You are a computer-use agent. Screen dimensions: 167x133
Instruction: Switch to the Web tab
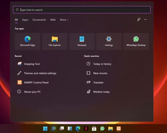pyautogui.click(x=53, y=20)
